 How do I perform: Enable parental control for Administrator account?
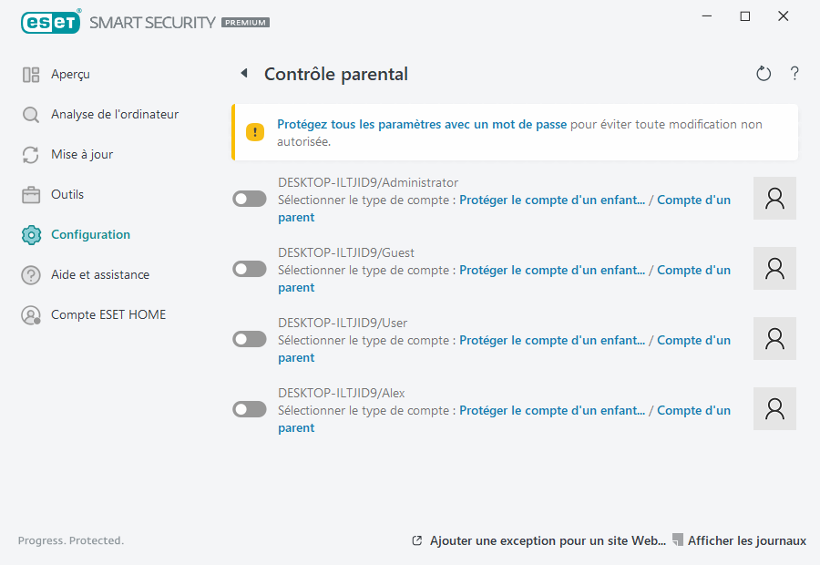249,198
